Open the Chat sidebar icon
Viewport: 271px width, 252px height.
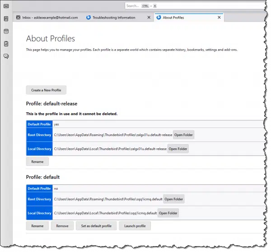tap(6, 56)
